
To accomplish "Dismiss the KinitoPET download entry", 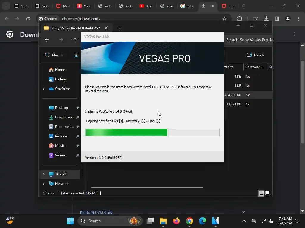I will pos(244,212).
